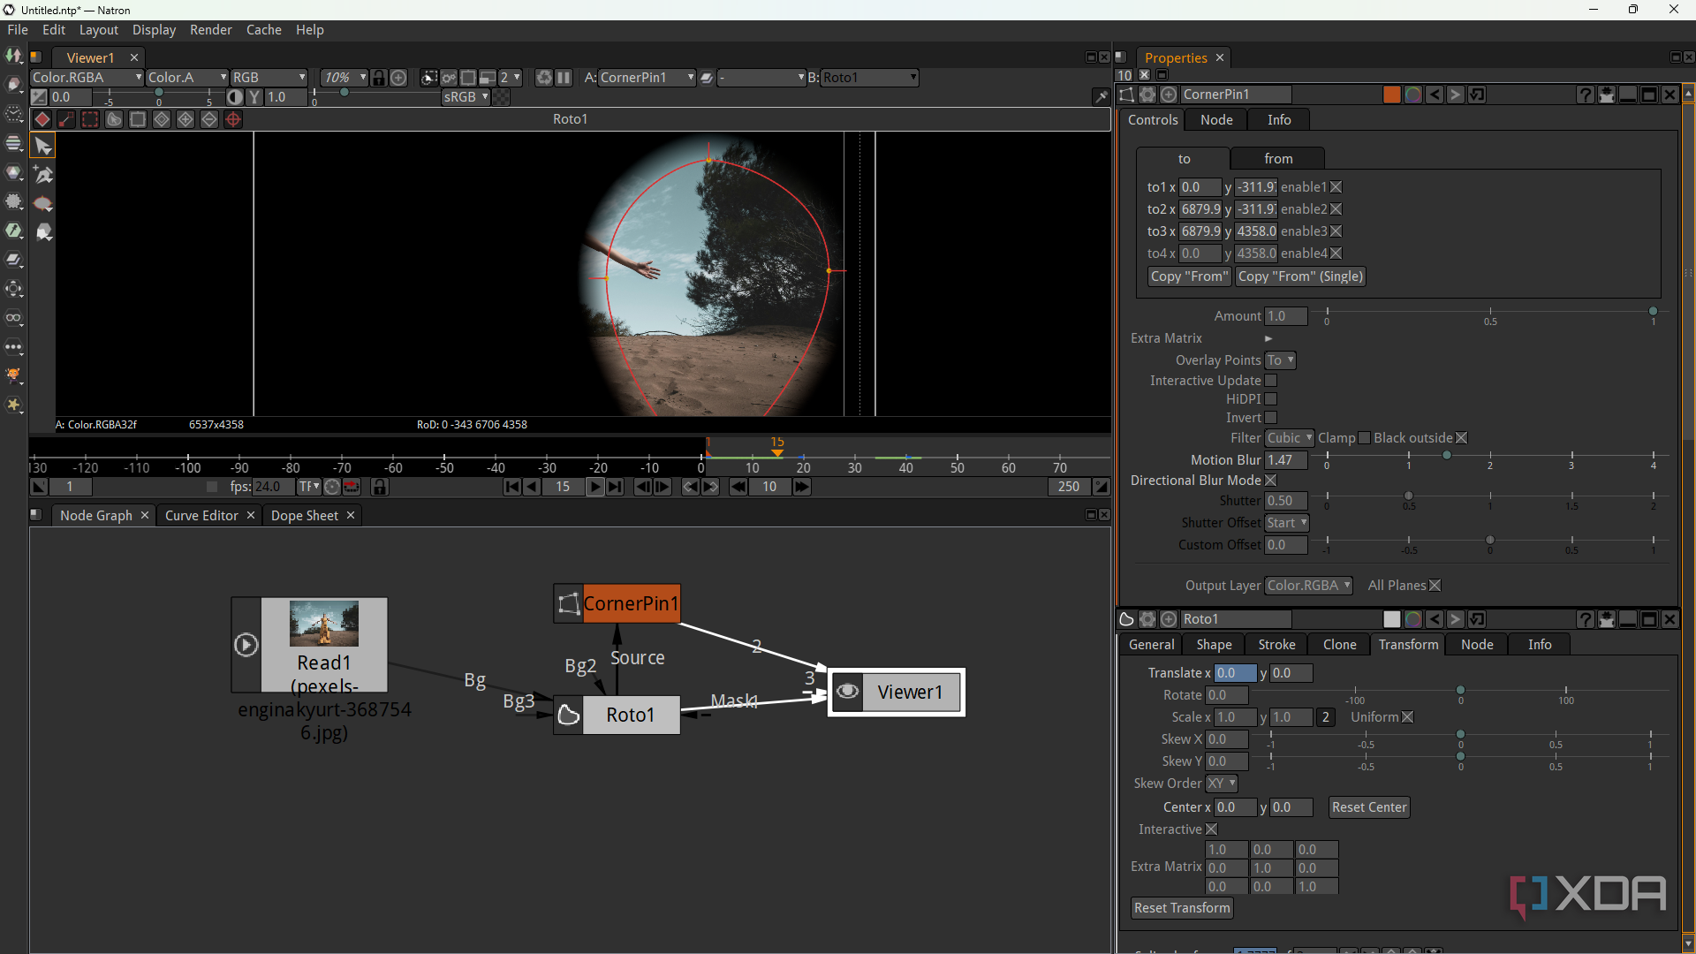Toggle red dashed bounding box roto icon

(x=90, y=119)
